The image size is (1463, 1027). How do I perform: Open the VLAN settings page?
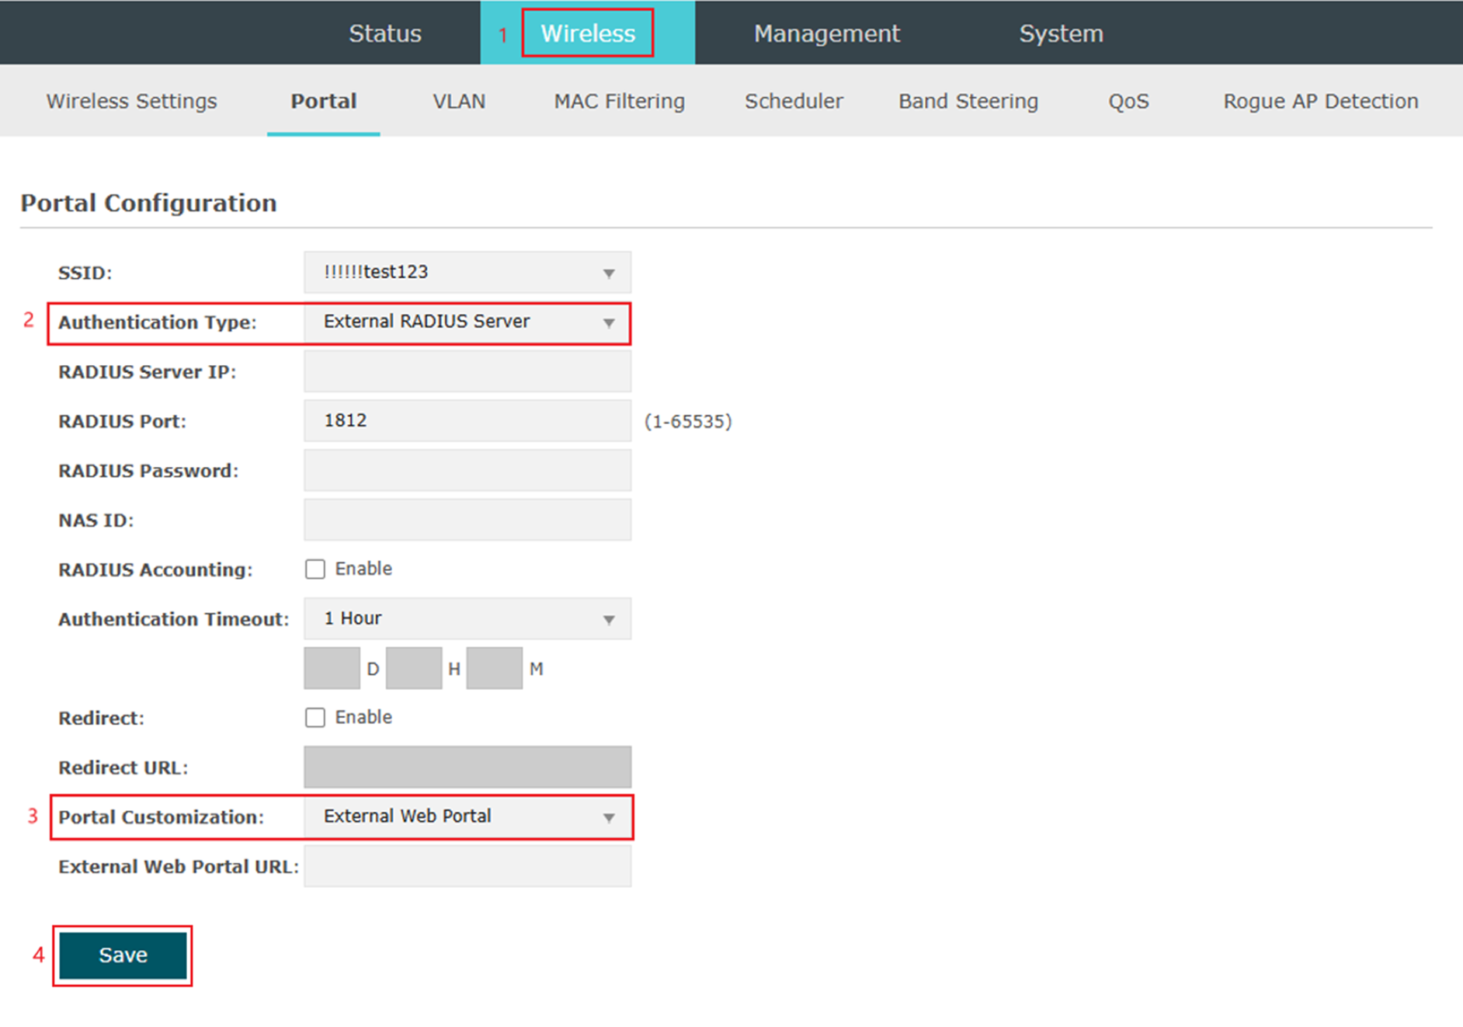pyautogui.click(x=459, y=101)
